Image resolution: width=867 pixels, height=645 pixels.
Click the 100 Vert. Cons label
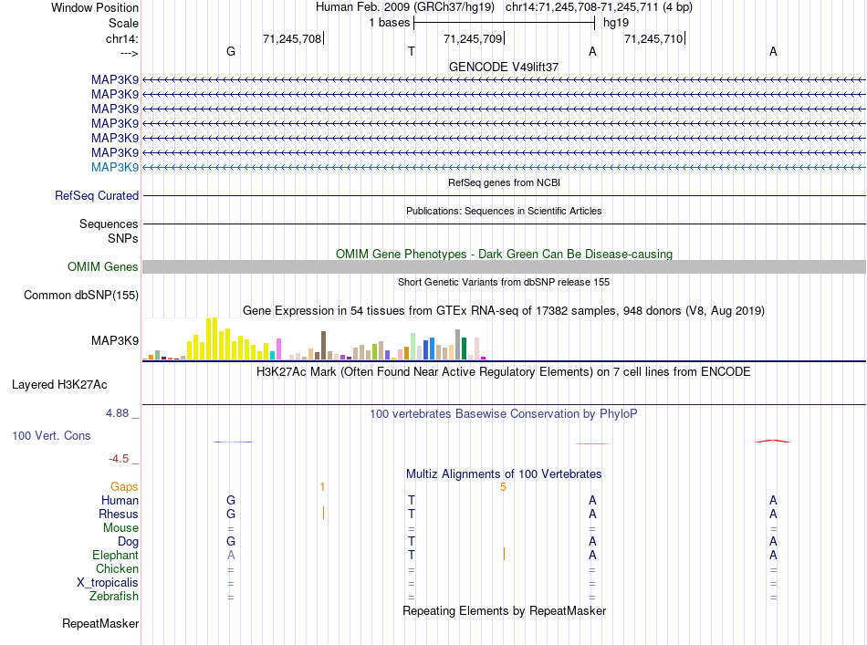point(51,435)
